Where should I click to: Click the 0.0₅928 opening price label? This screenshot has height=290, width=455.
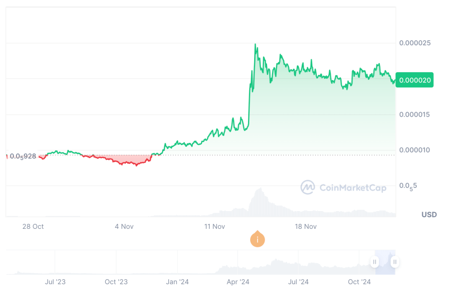tap(23, 157)
